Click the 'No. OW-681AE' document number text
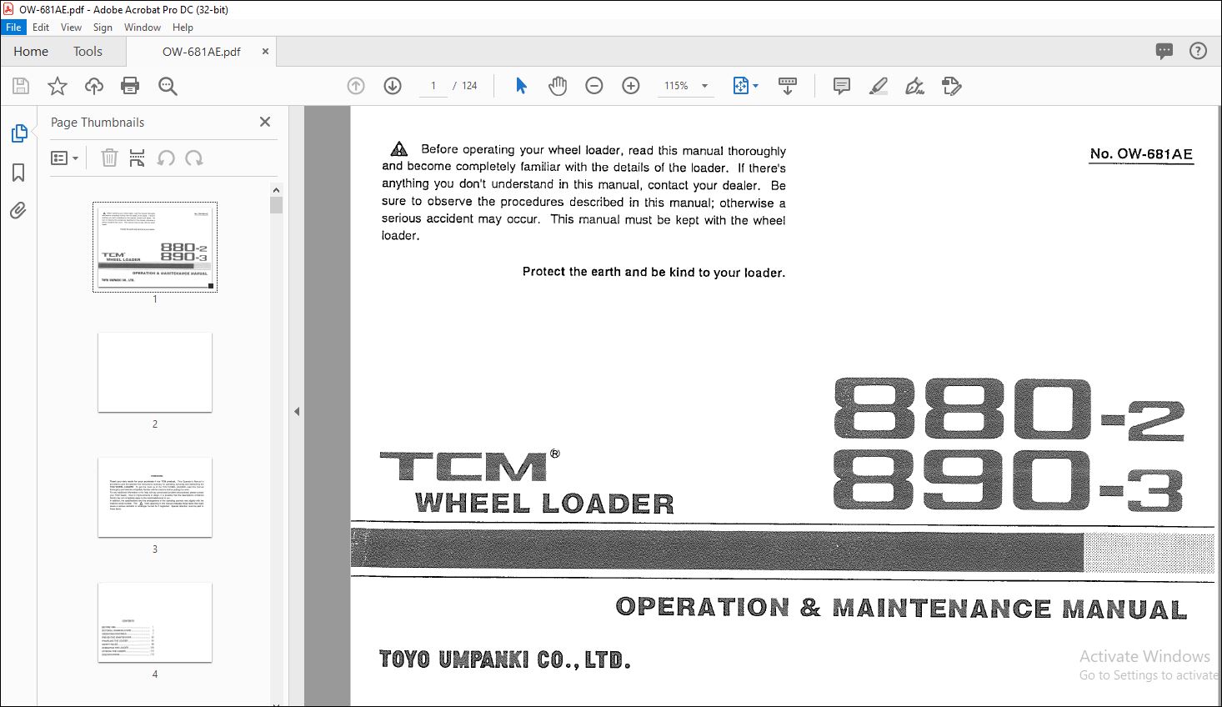The image size is (1222, 707). pyautogui.click(x=1141, y=154)
